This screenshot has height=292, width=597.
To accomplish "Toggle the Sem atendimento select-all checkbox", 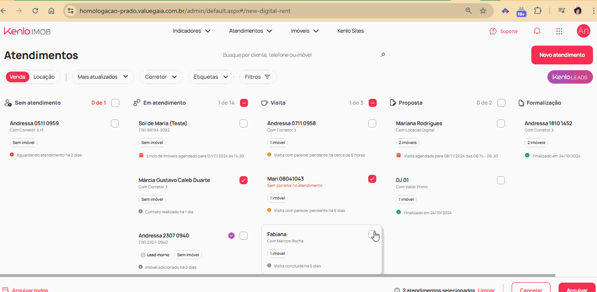I will 115,103.
